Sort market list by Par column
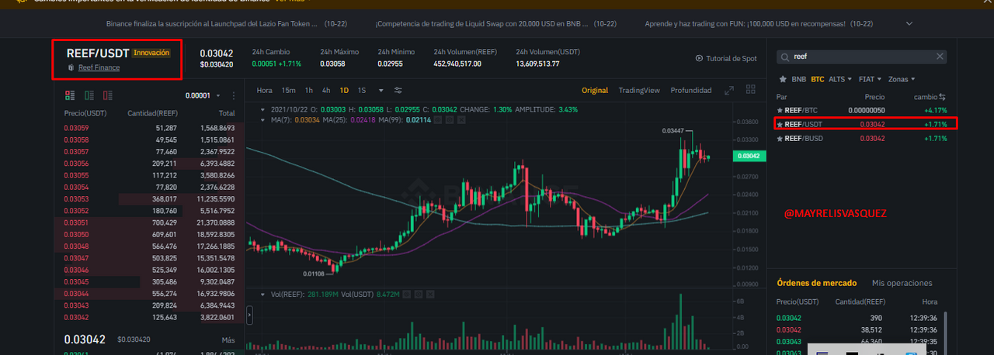This screenshot has height=355, width=994. 782,97
